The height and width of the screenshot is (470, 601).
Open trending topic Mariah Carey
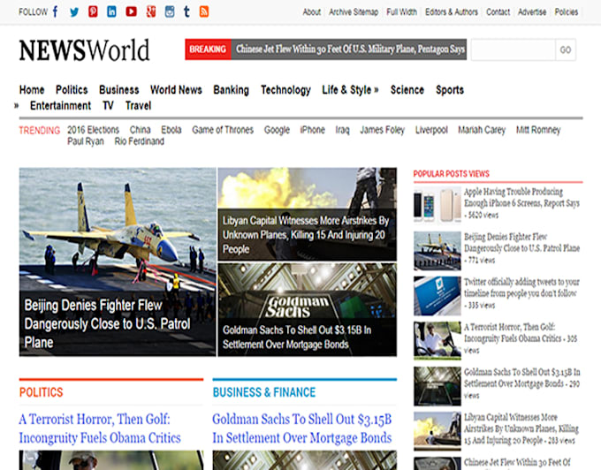pos(482,130)
